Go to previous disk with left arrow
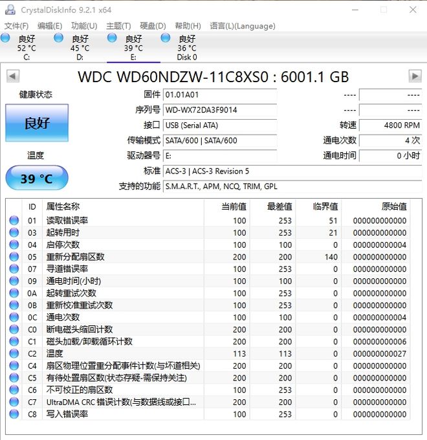427x440 pixels. point(13,76)
